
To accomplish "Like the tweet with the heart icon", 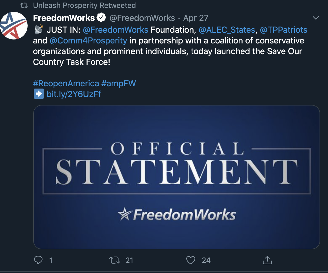I will pyautogui.click(x=190, y=260).
